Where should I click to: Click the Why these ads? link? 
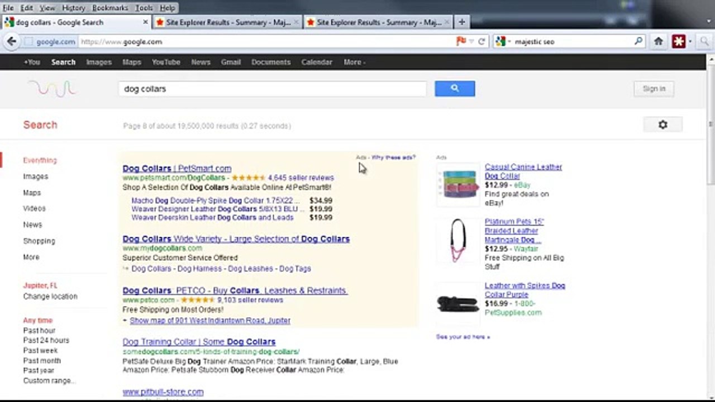pyautogui.click(x=393, y=157)
